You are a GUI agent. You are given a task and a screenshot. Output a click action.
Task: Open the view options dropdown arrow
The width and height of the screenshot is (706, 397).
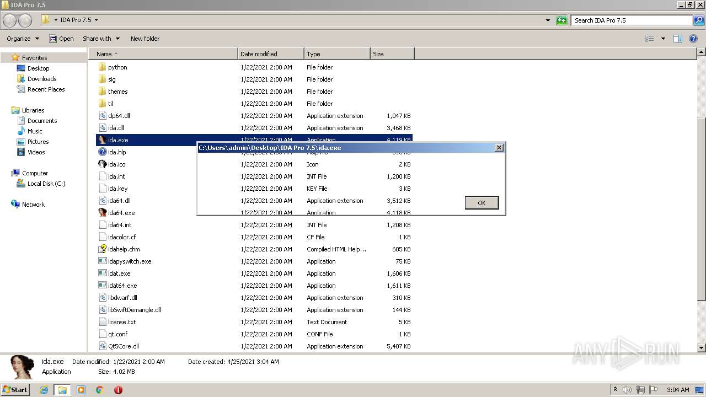(663, 39)
